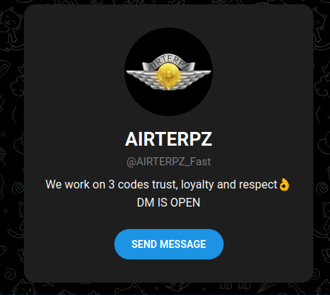Select the AIRTERPZ profile name heading
This screenshot has height=295, width=330.
click(x=169, y=139)
